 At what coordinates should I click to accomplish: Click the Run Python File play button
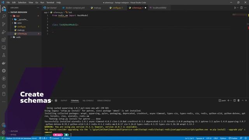(235, 8)
